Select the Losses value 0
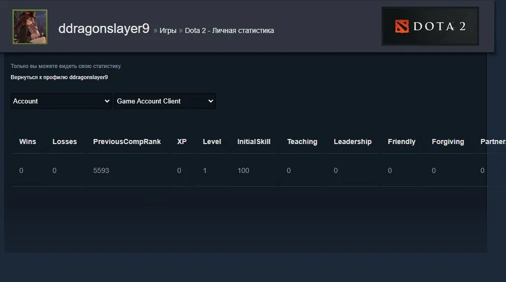 coord(54,170)
